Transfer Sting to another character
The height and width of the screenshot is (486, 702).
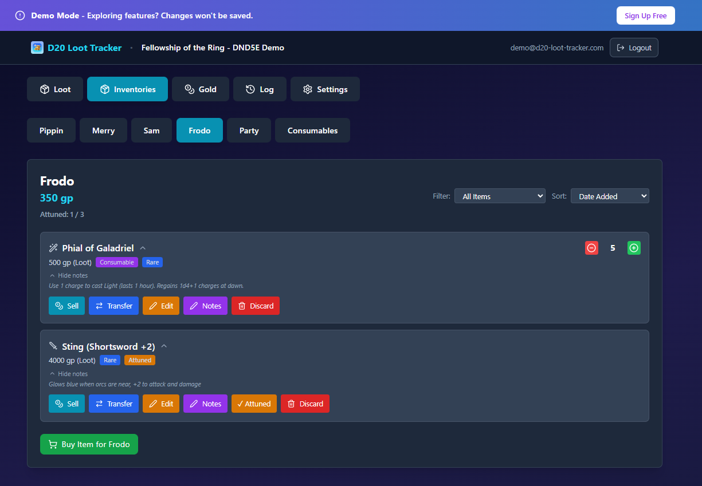tap(113, 404)
